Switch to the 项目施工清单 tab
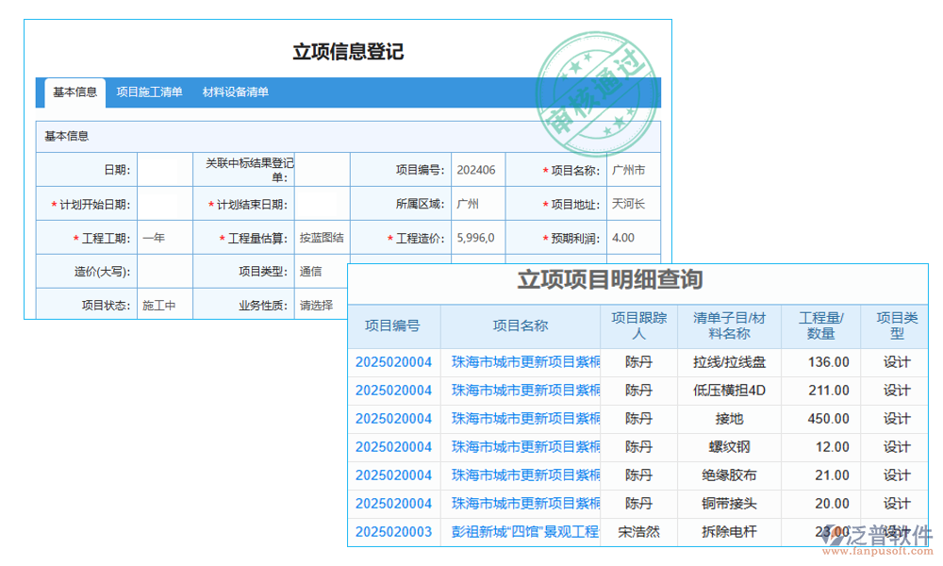Screen dimensions: 943x566 149,92
